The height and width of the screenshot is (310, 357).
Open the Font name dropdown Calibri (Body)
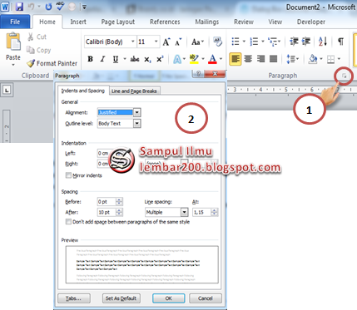point(132,42)
